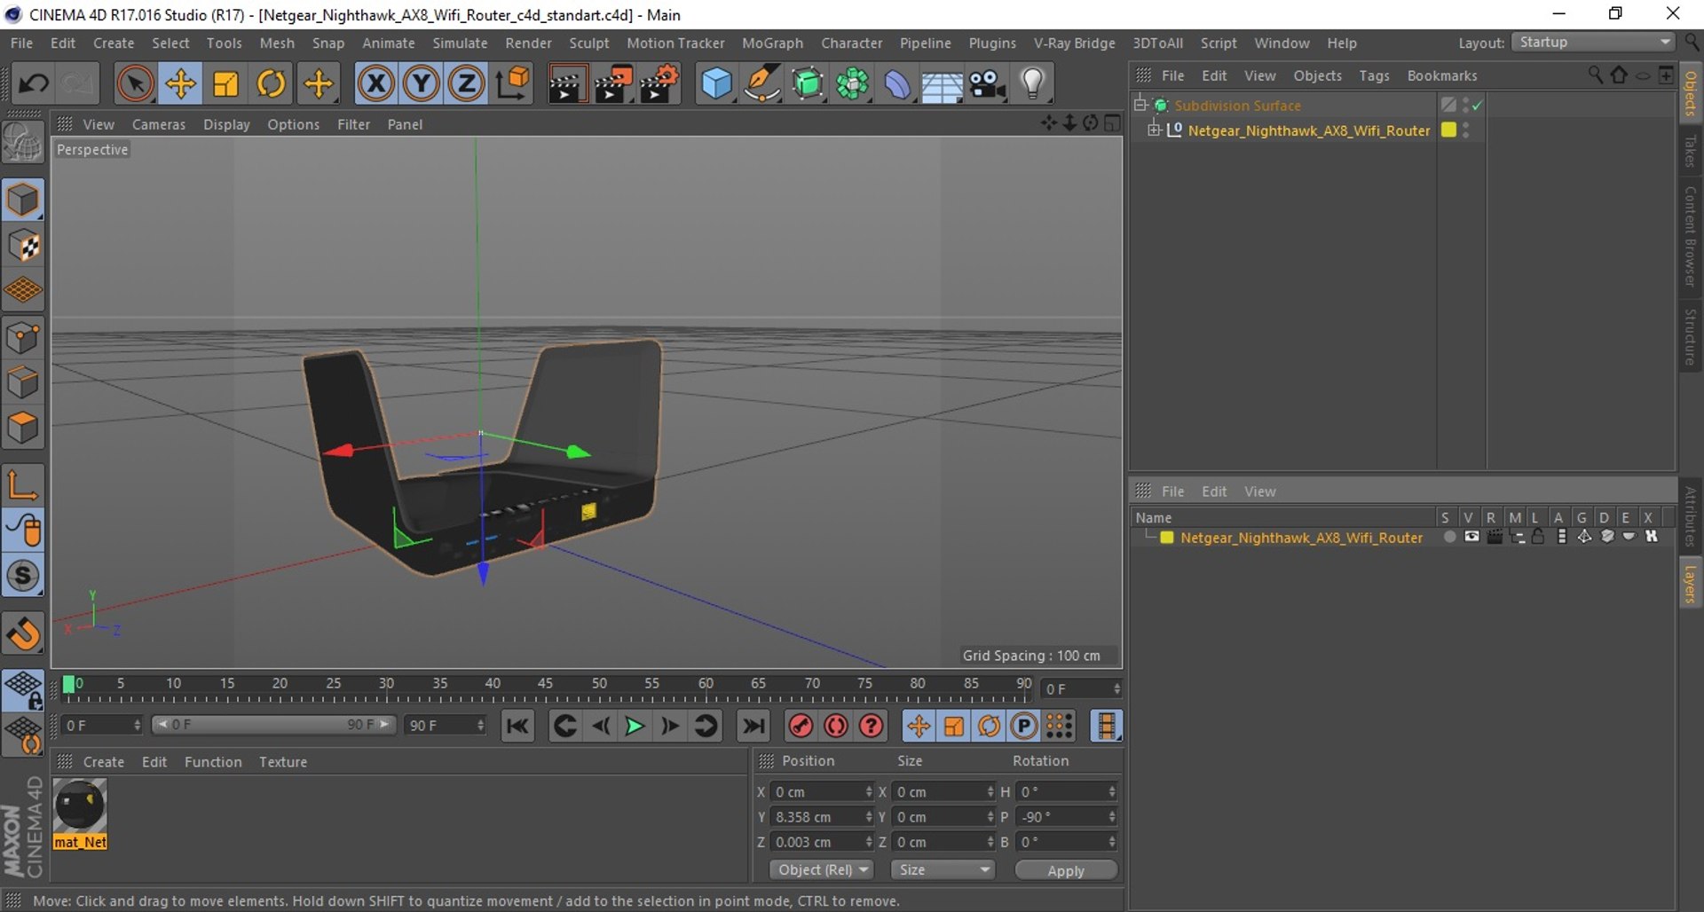This screenshot has height=912, width=1704.
Task: Expand the Netgear_Nighthawk_AX8_Wifi_Router object tree
Action: (1153, 130)
